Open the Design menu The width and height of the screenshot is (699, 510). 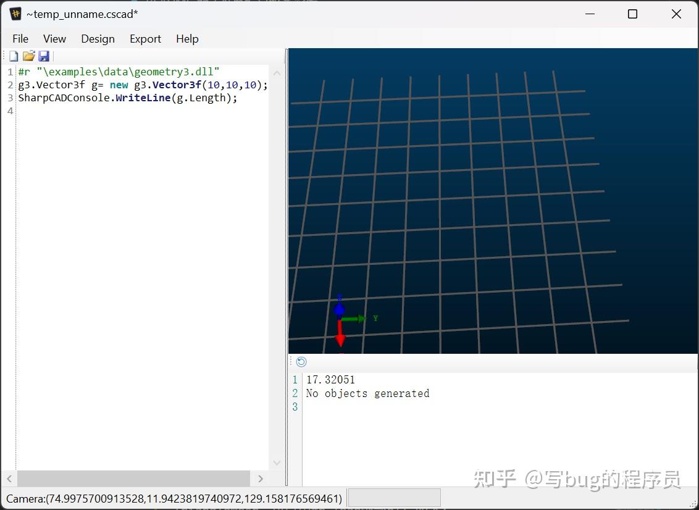pyautogui.click(x=98, y=38)
